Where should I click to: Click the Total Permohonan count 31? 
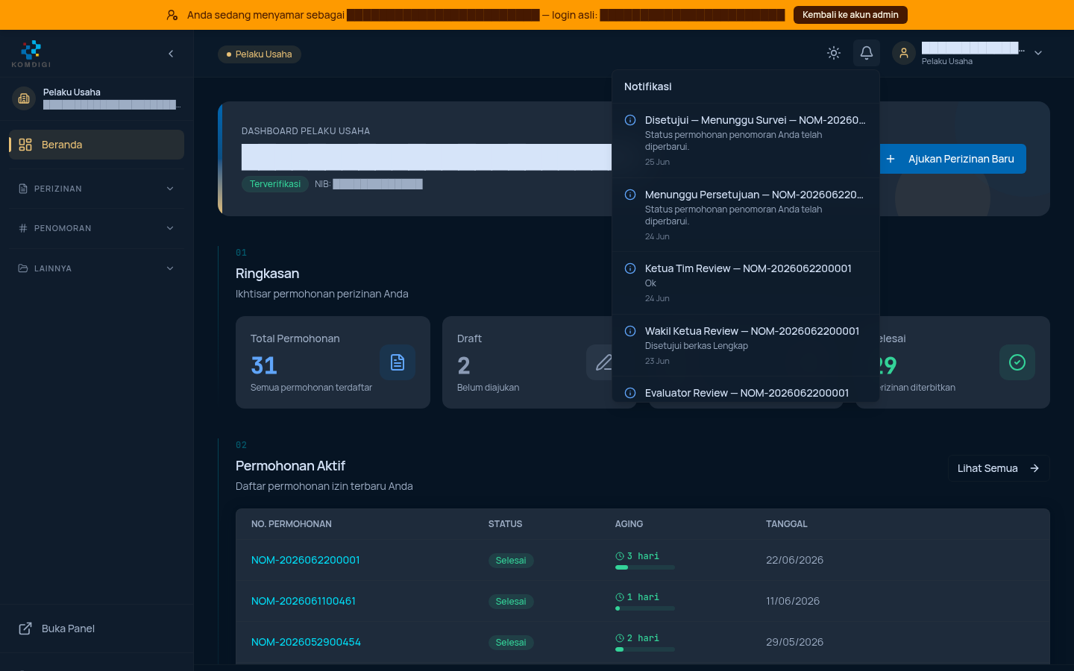tap(264, 365)
